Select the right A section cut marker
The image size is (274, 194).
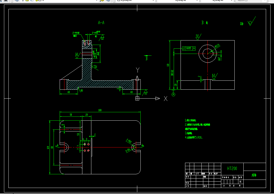pos(143,146)
